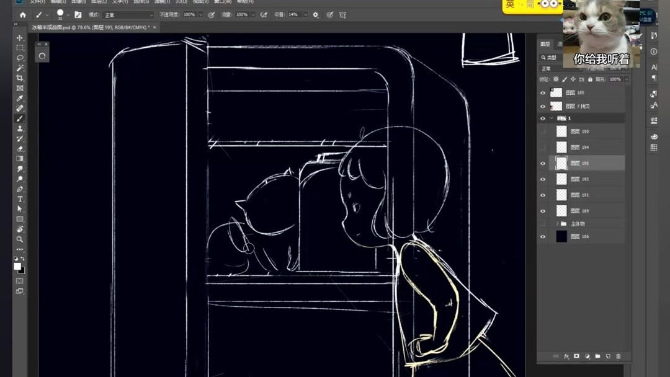Open layer blend mode 正常 dropdown

coord(561,69)
